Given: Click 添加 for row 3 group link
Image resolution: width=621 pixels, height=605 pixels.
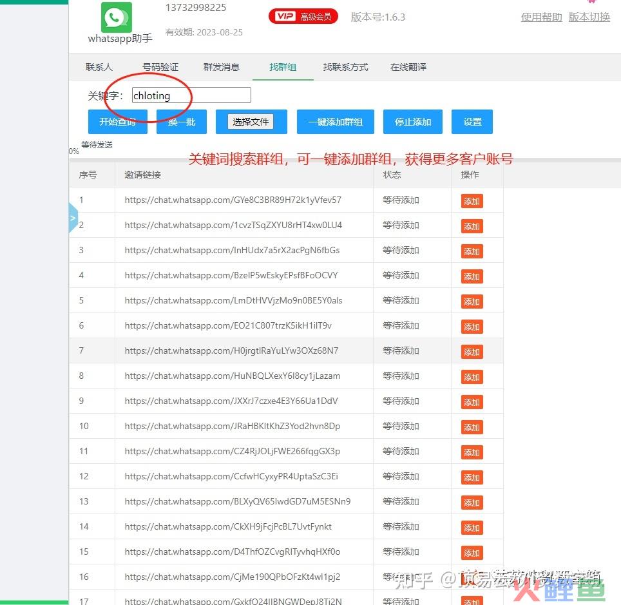Looking at the screenshot, I should 472,251.
